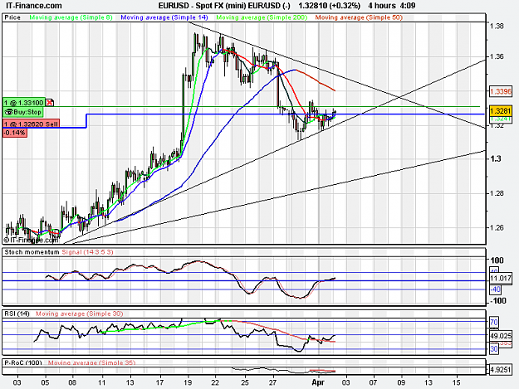Open Moving average (Simple 35) in P-RoC panel

[91, 362]
